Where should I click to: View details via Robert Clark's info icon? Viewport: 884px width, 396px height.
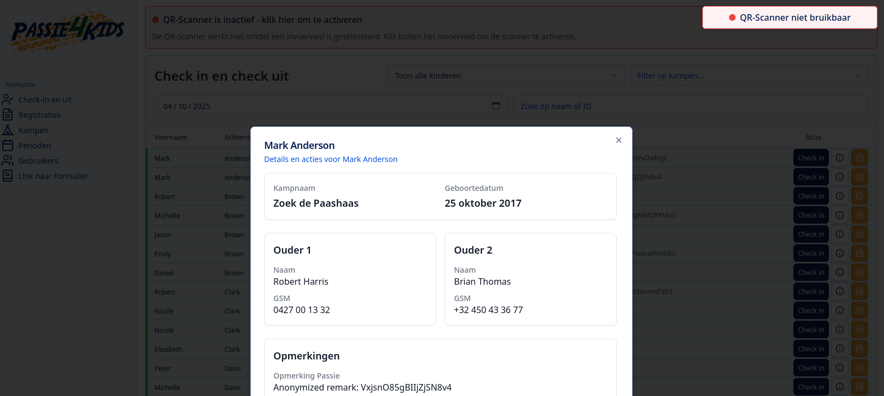click(x=840, y=291)
